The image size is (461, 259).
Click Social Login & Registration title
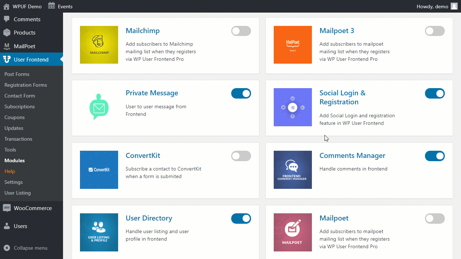(343, 97)
